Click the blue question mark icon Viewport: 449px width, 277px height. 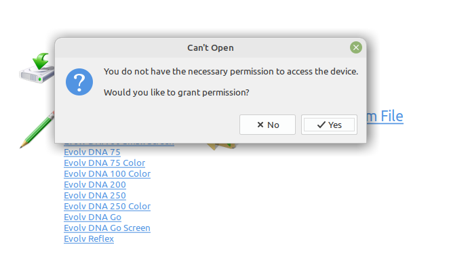(79, 82)
